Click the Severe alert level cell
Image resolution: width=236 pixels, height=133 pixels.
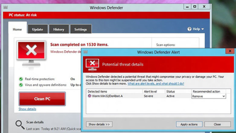[x=148, y=96]
